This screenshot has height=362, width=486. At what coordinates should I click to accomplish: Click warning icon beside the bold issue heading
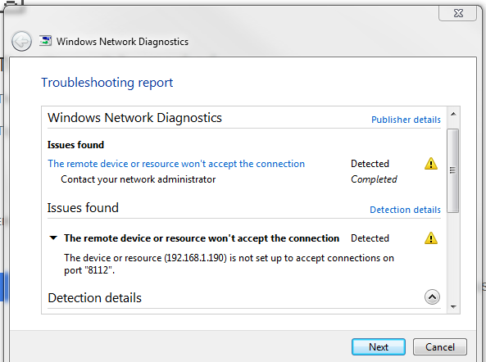pos(430,238)
